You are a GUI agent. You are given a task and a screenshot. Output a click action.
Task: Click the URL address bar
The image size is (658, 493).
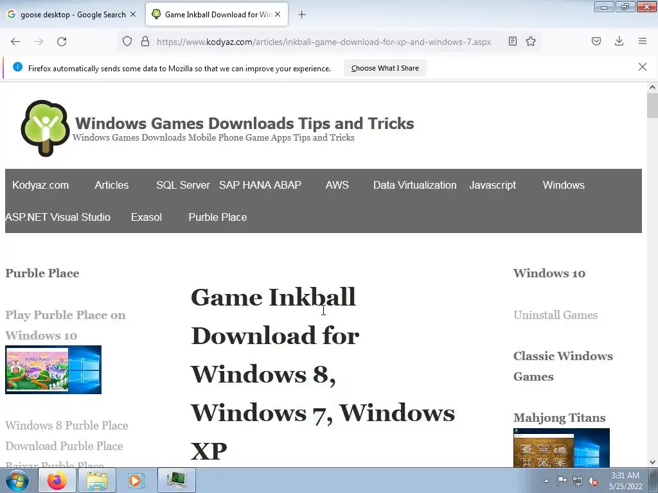point(324,42)
